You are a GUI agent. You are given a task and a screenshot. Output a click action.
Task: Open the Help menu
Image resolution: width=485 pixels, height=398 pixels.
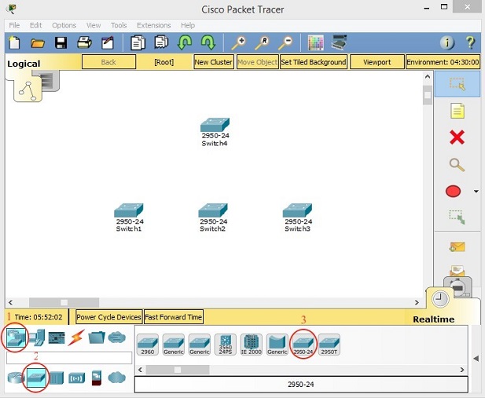pyautogui.click(x=188, y=25)
